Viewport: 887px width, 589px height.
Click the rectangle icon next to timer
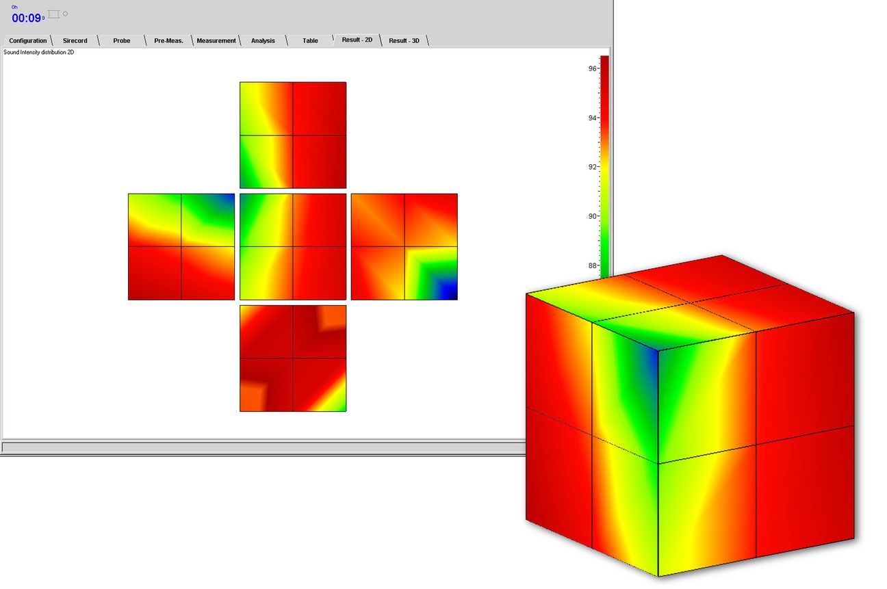[54, 14]
